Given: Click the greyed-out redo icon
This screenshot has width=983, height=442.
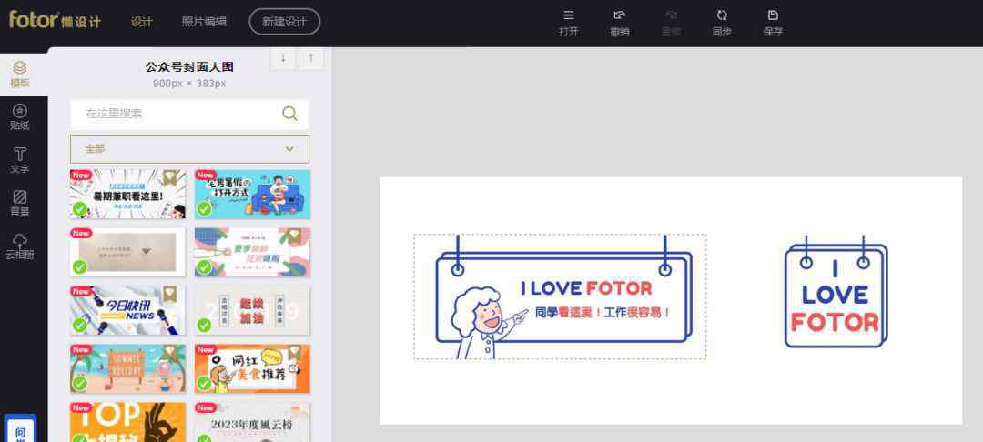Looking at the screenshot, I should point(671,23).
